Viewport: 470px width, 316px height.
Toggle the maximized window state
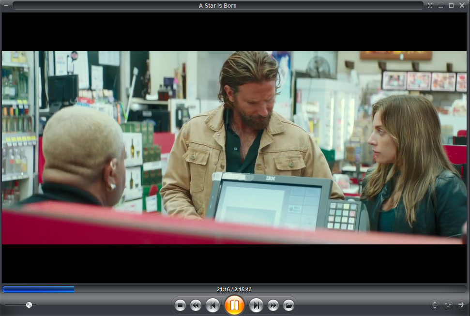click(451, 6)
